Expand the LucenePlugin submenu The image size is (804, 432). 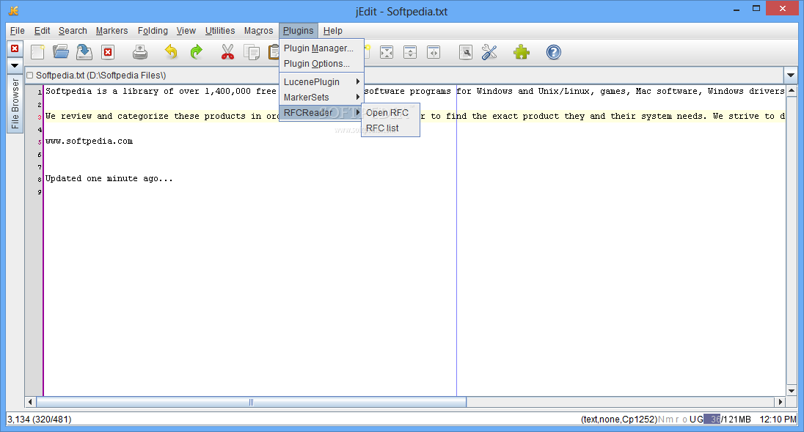[x=321, y=82]
